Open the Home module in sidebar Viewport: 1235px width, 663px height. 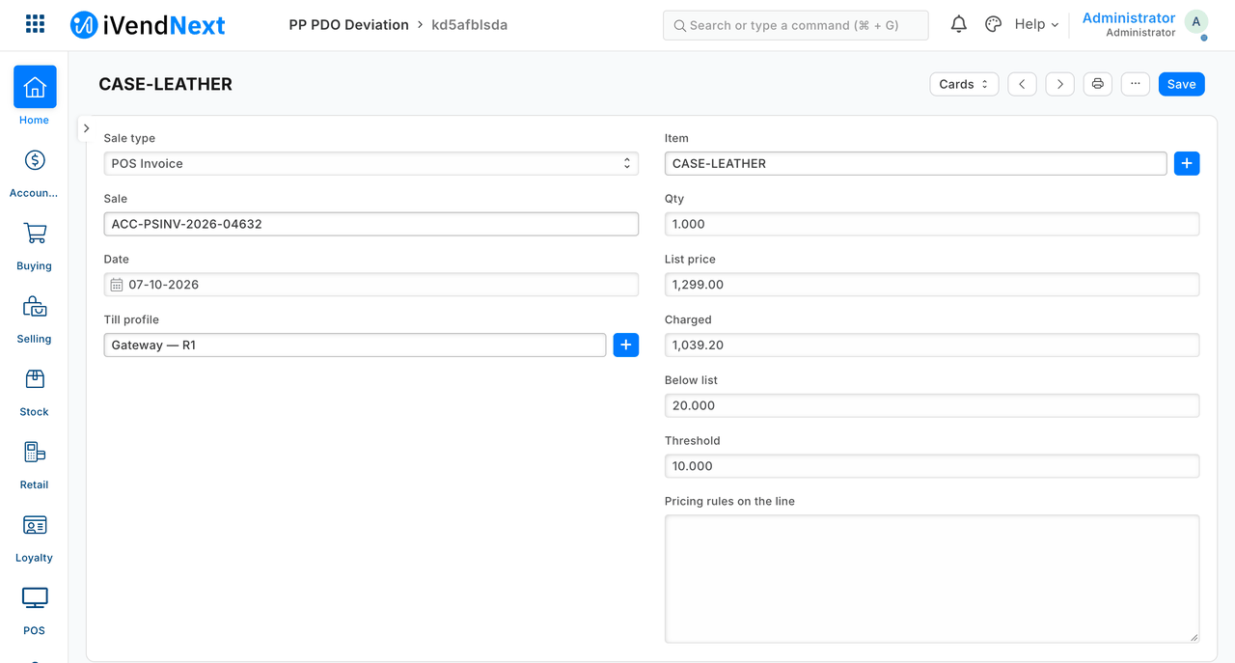click(x=35, y=96)
